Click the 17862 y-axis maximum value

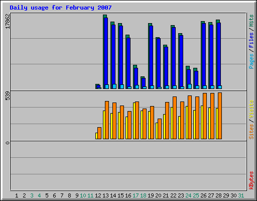pyautogui.click(x=8, y=21)
